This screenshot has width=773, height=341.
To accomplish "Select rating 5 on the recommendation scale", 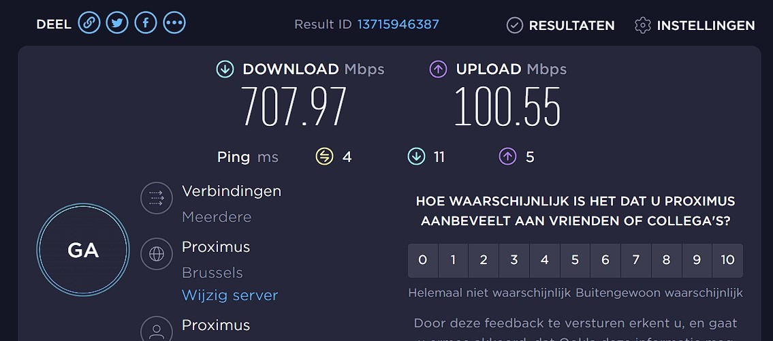I will click(x=575, y=261).
